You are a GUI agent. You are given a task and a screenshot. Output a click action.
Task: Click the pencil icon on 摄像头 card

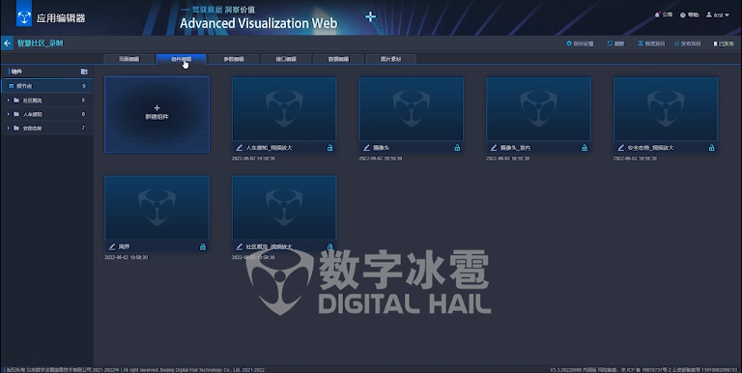[366, 148]
